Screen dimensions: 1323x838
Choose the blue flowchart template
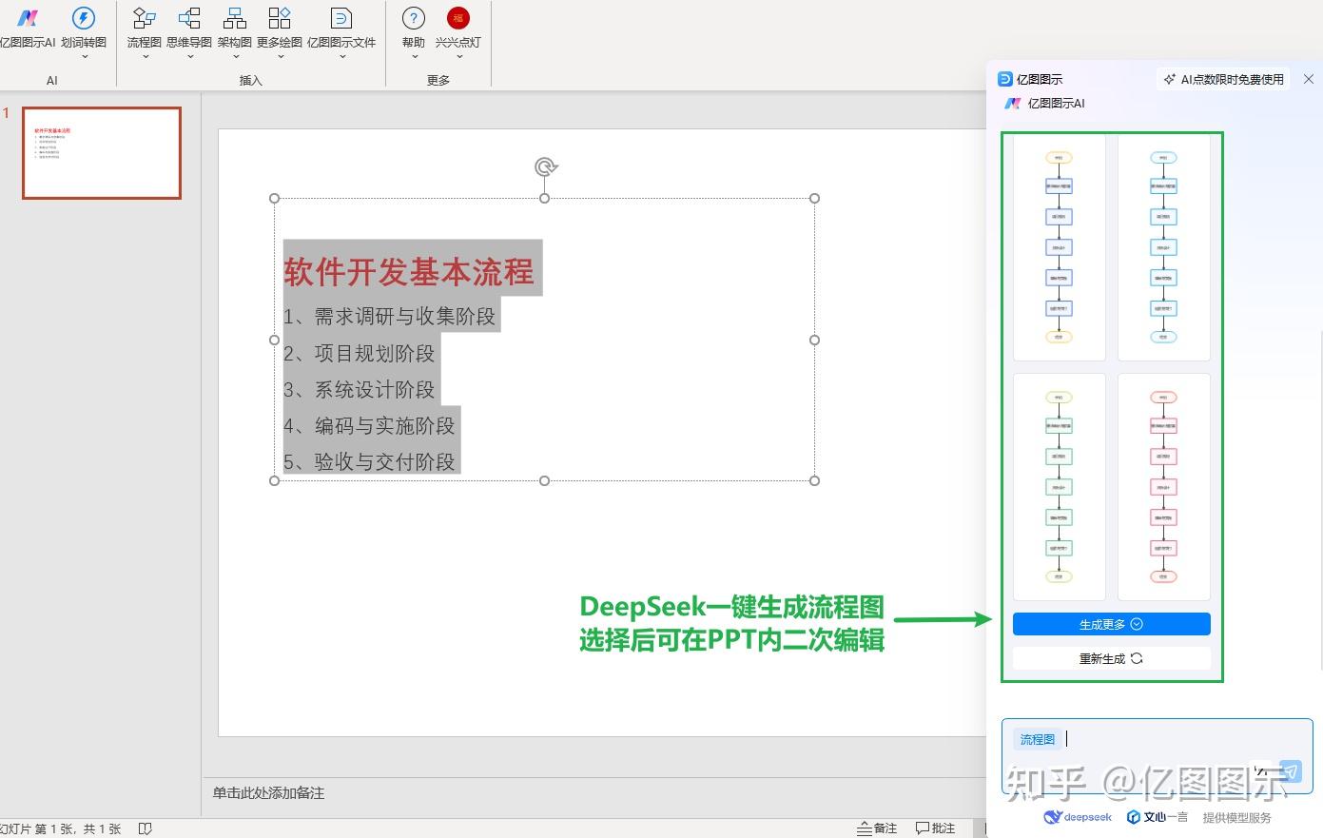point(1059,246)
